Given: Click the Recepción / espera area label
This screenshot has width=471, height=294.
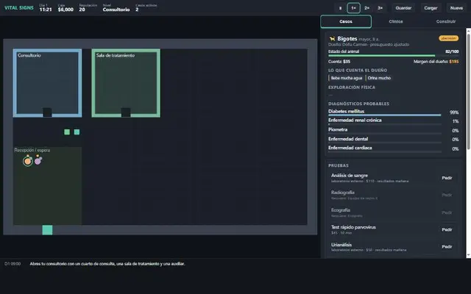Looking at the screenshot, I should pyautogui.click(x=32, y=150).
